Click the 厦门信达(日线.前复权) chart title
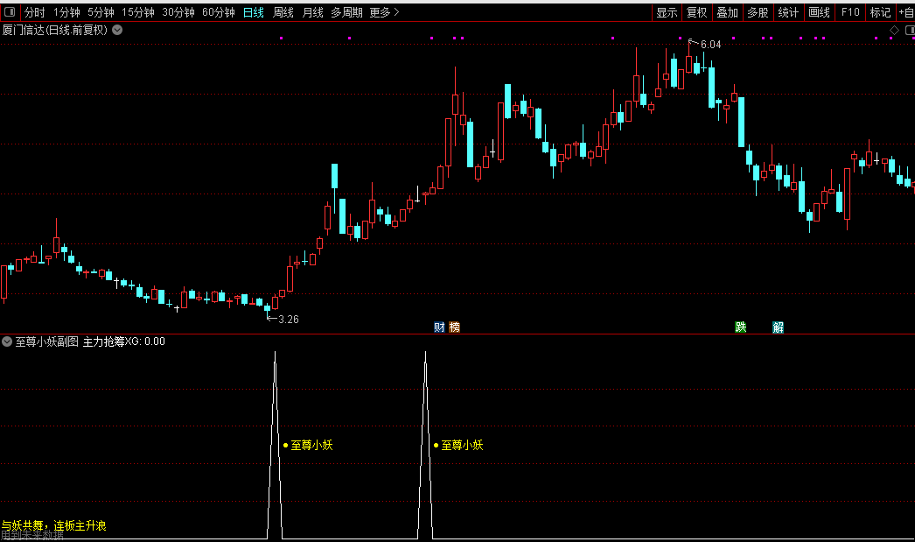 55,30
